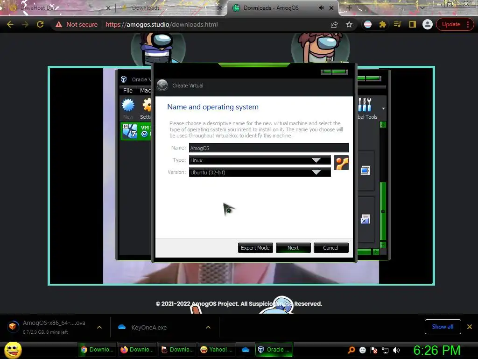Image resolution: width=478 pixels, height=359 pixels.
Task: Click the cloud taskbar icon
Action: tap(246, 350)
